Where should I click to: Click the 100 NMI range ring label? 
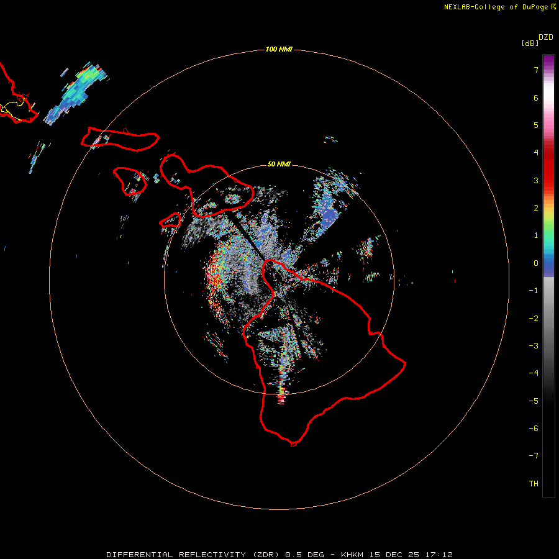[x=279, y=49]
